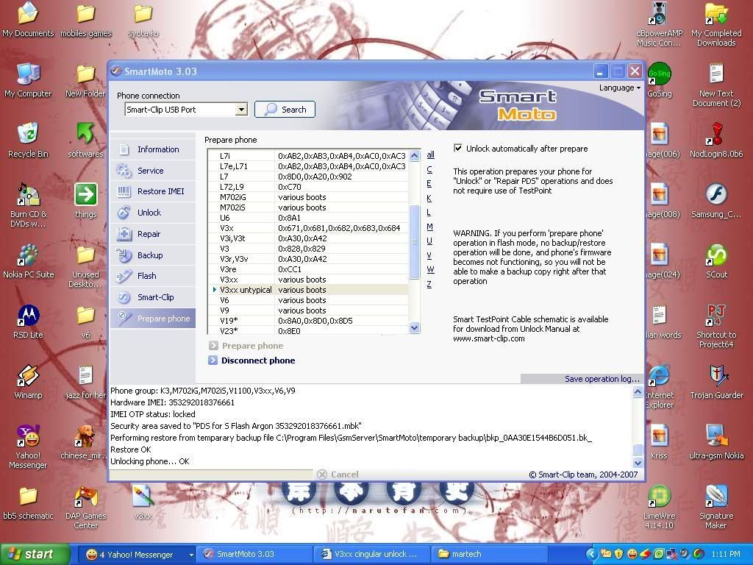Select the V3re phone row

308,269
